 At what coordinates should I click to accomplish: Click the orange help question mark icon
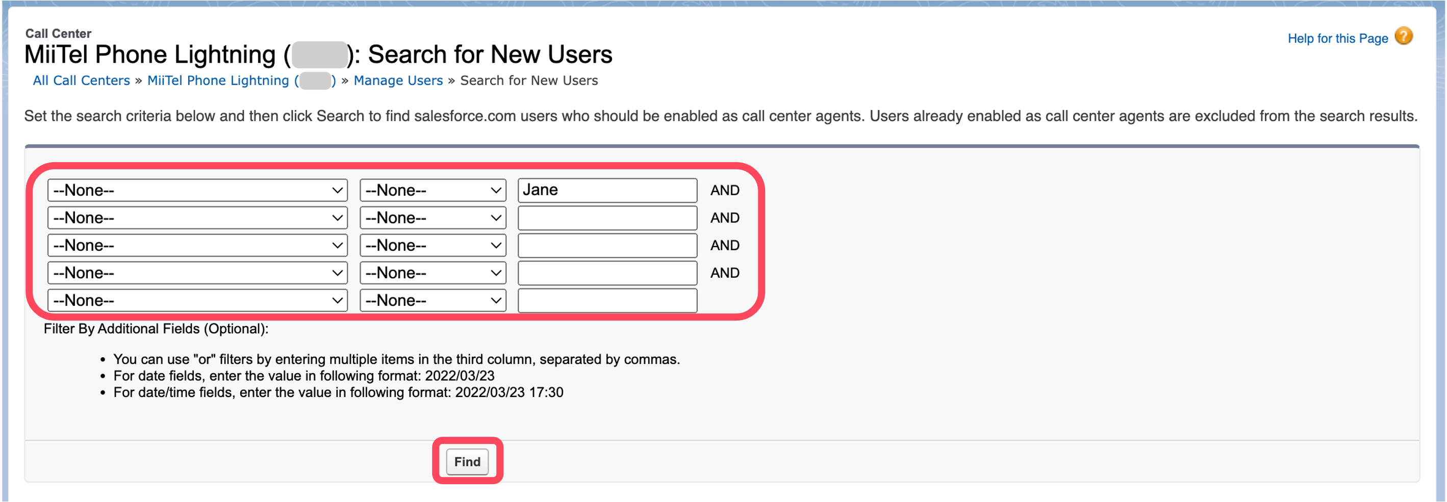click(1403, 37)
